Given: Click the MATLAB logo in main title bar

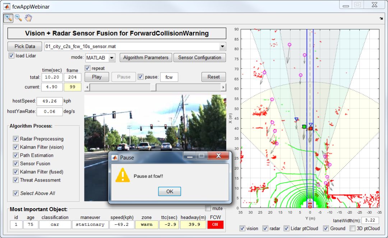Looking at the screenshot, I should tap(7, 6).
